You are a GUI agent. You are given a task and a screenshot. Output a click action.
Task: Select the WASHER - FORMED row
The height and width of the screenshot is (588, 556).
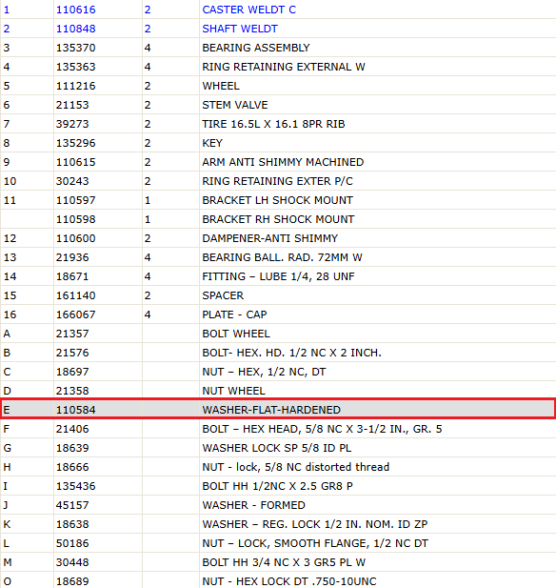pyautogui.click(x=278, y=505)
